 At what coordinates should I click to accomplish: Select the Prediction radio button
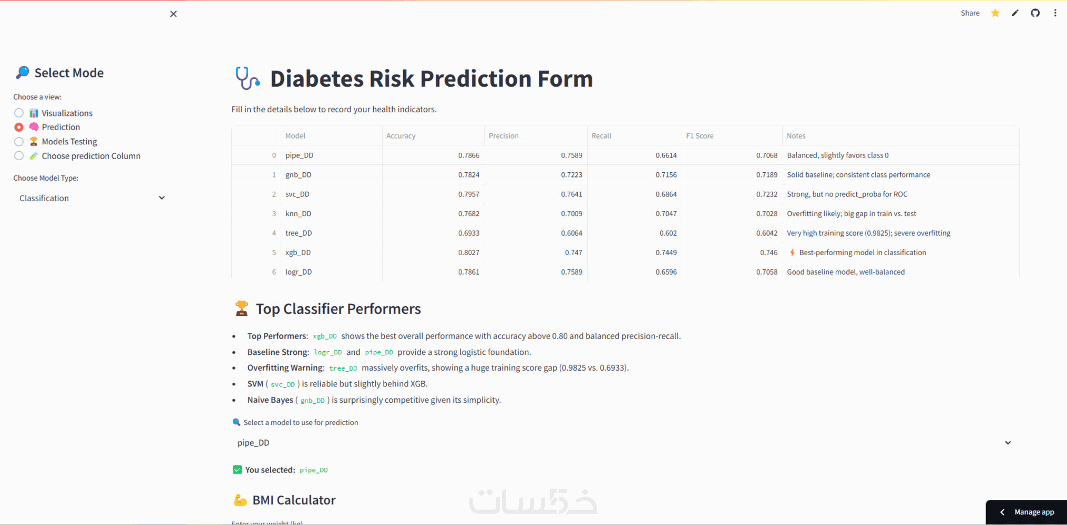pyautogui.click(x=19, y=127)
